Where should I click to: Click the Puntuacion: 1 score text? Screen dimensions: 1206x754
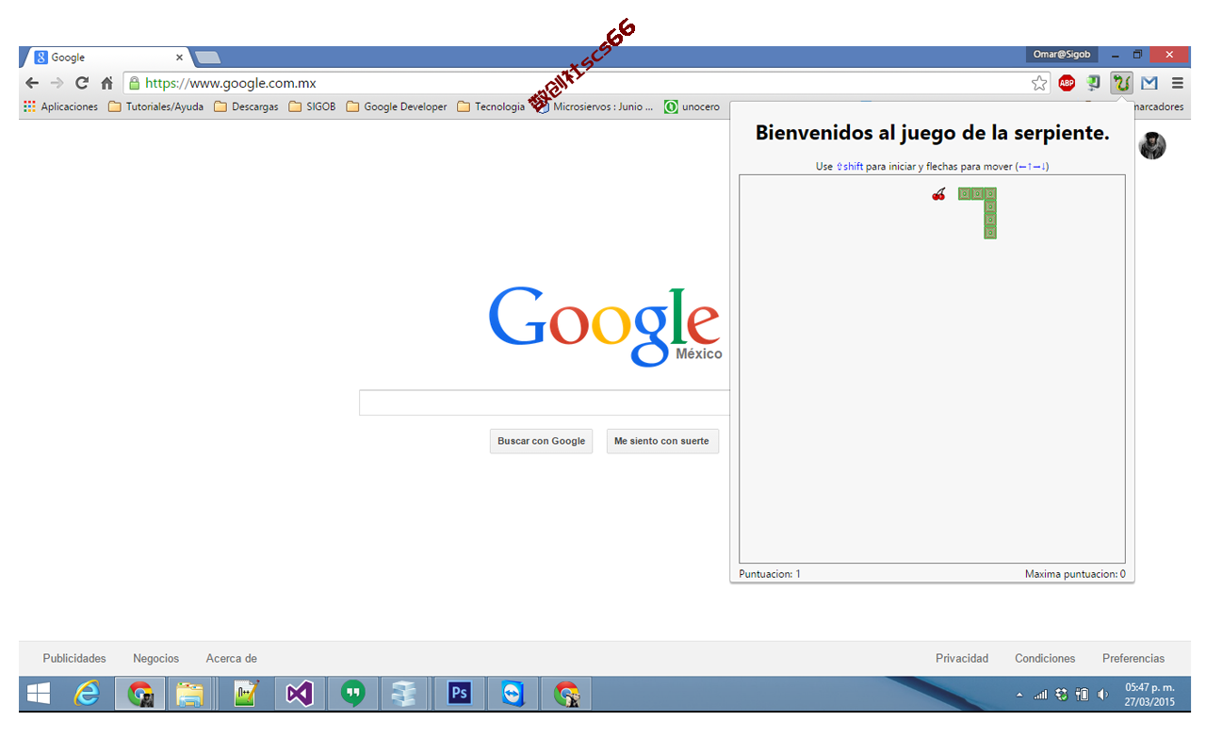coord(770,574)
